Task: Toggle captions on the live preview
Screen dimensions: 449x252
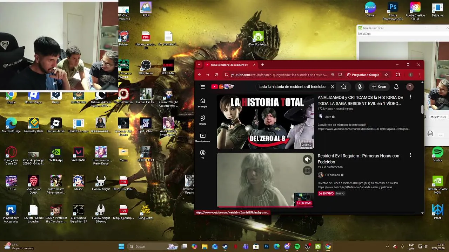Action: (307, 170)
